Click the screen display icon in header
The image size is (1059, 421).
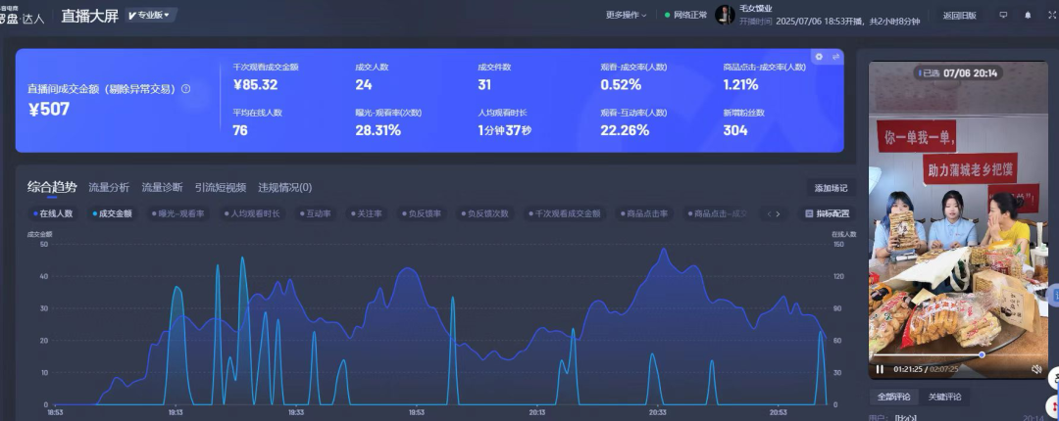[1002, 15]
